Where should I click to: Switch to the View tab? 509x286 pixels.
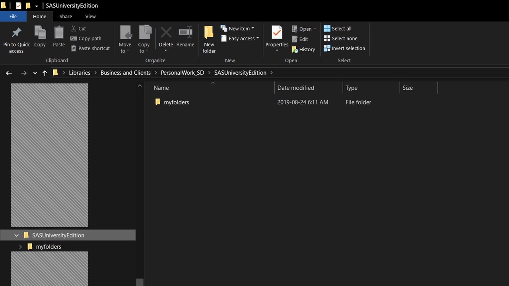tap(90, 16)
